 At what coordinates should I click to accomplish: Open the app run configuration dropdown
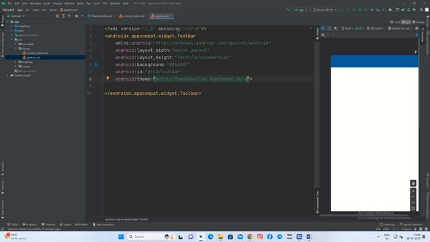(301, 10)
